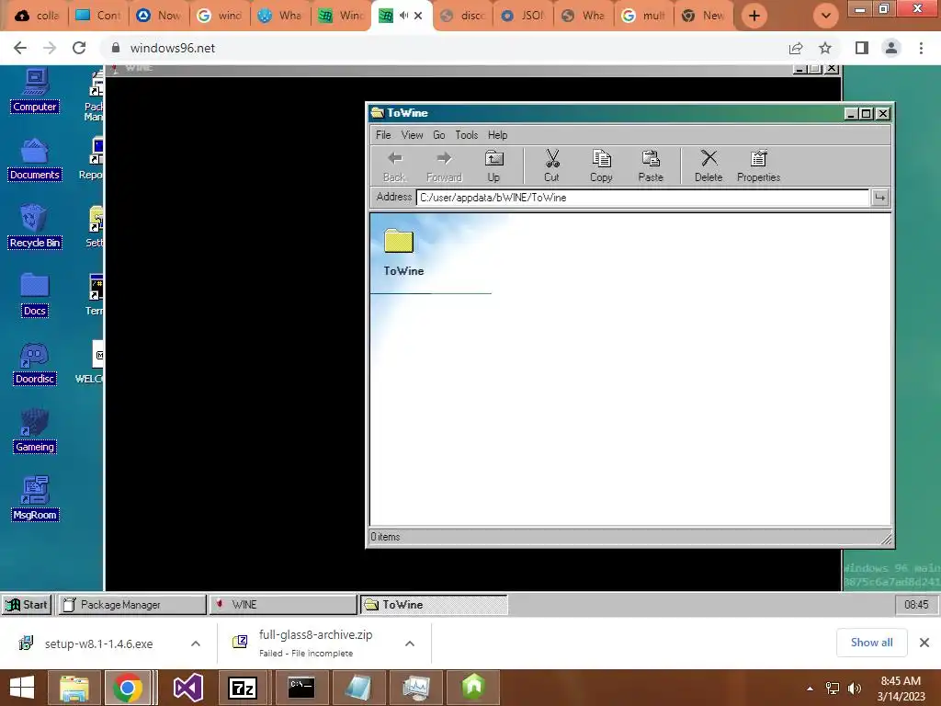Switch to the 'colla' tab
Screen dimensions: 941x706
[37, 16]
